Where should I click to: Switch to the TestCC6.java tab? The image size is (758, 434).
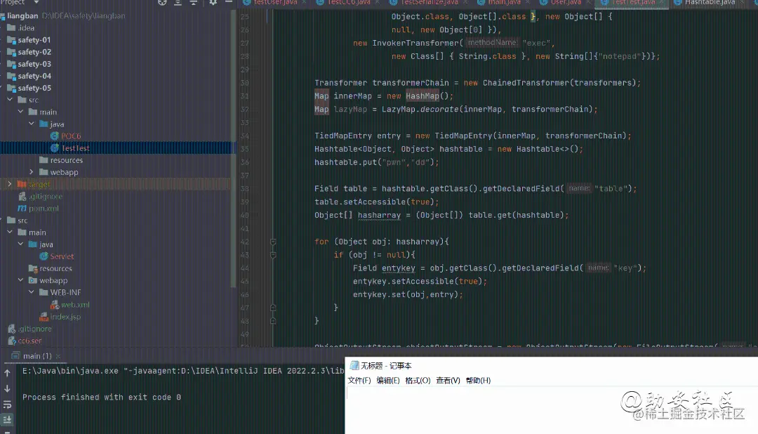[x=349, y=2]
